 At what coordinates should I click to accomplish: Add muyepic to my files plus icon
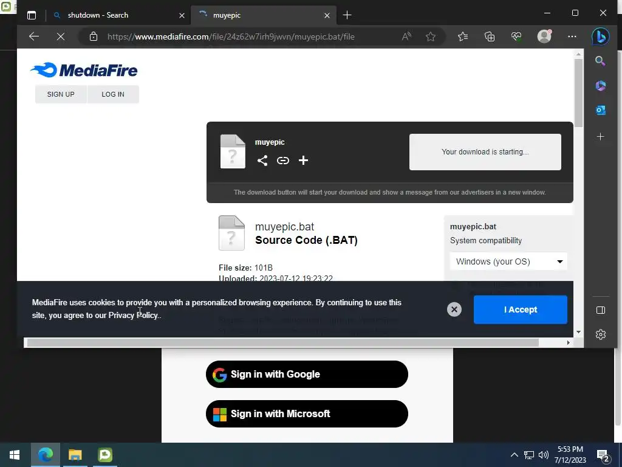(304, 161)
